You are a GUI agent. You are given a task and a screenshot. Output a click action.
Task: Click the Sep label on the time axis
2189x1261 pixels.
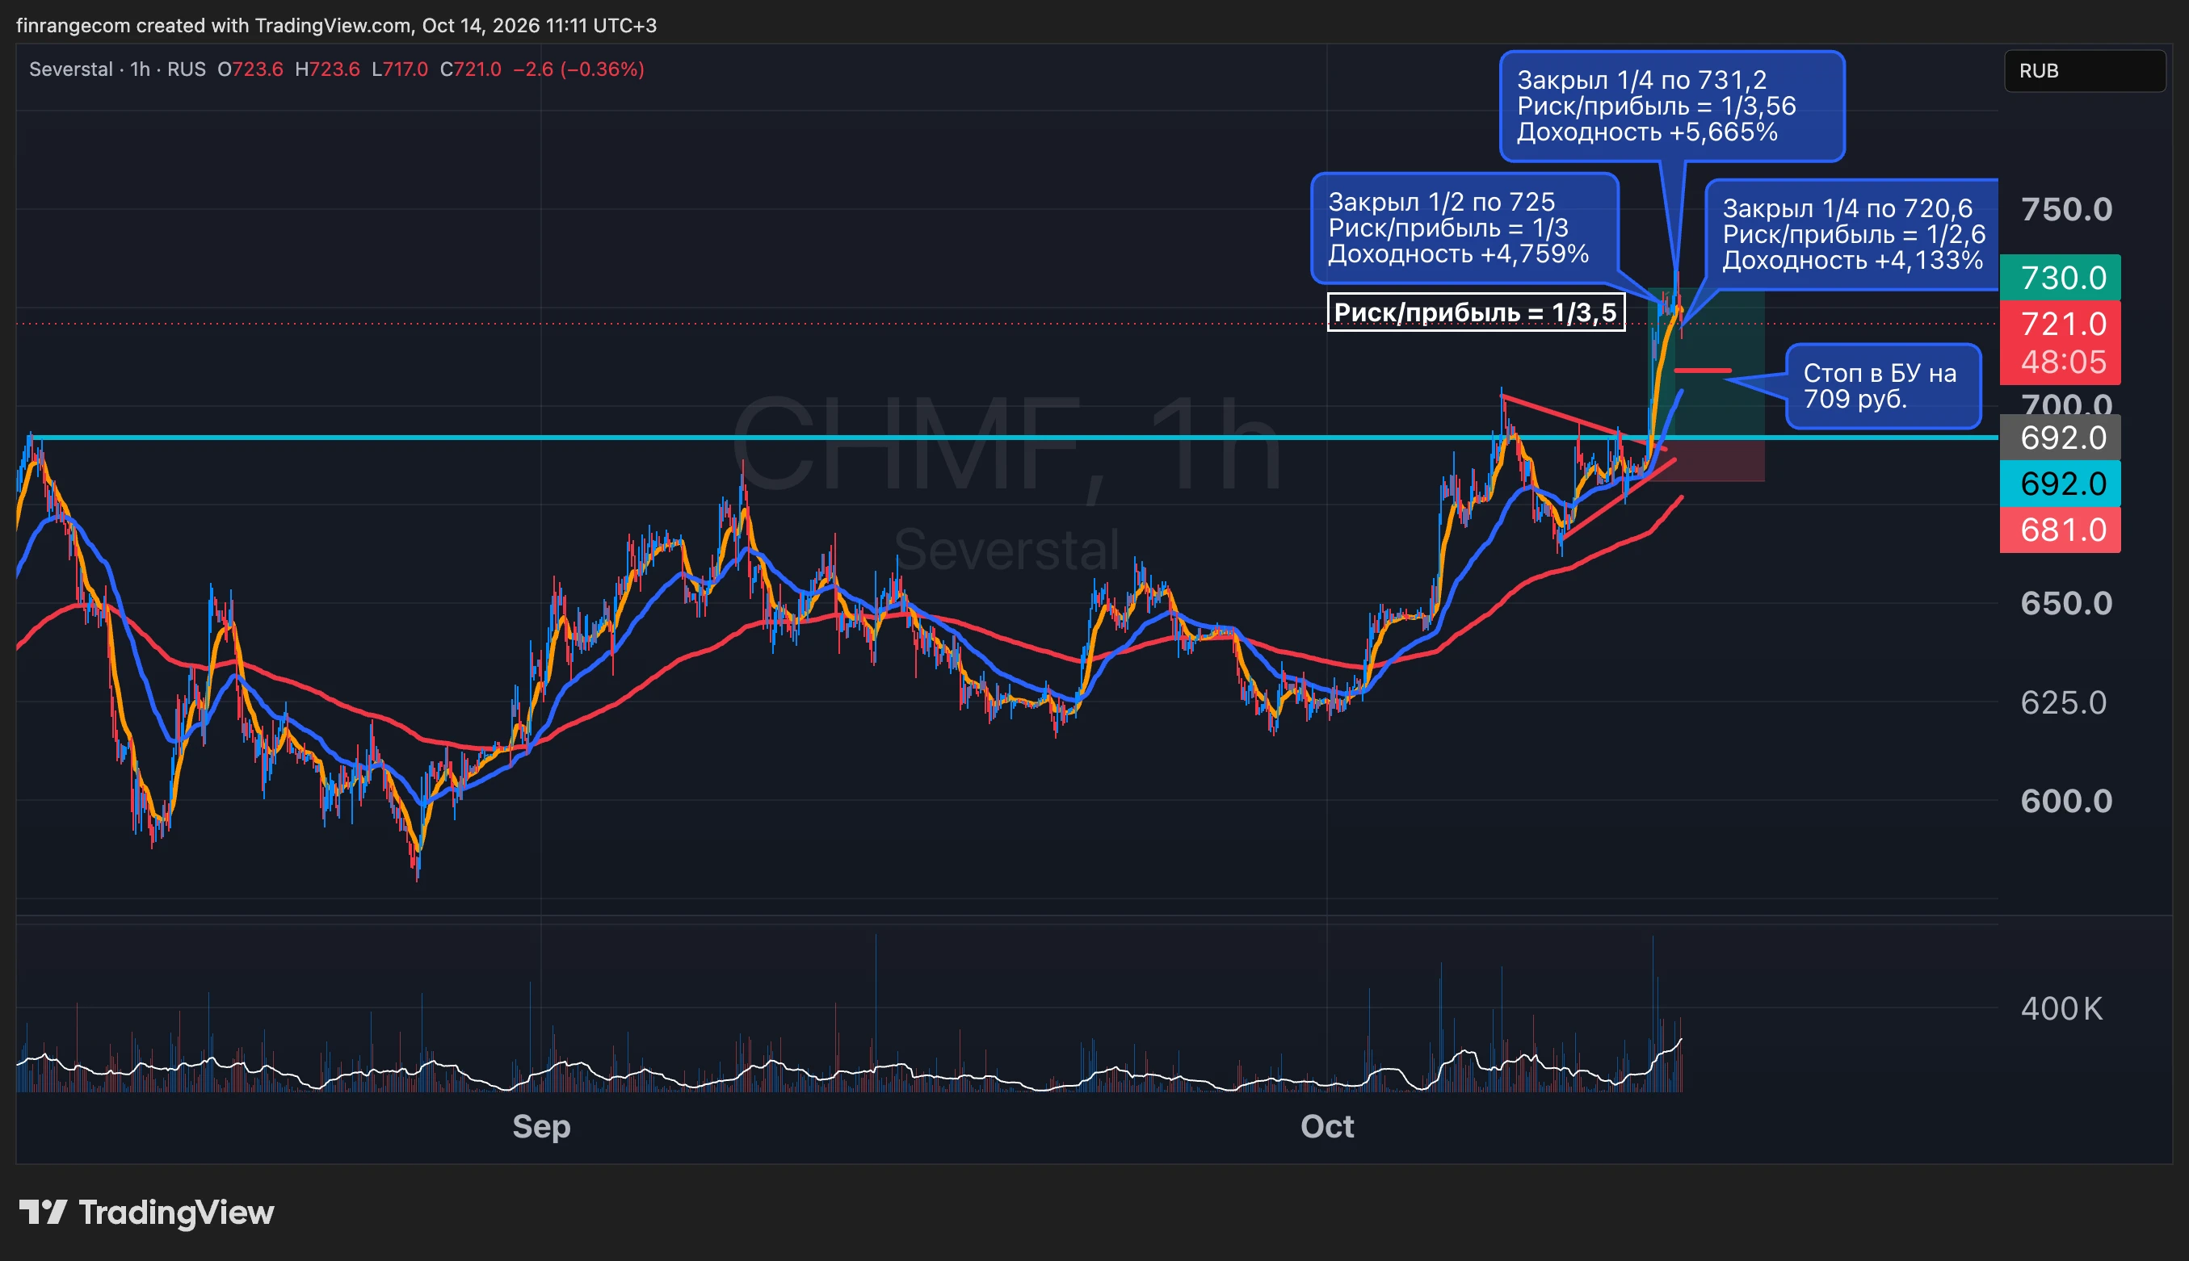[x=540, y=1126]
